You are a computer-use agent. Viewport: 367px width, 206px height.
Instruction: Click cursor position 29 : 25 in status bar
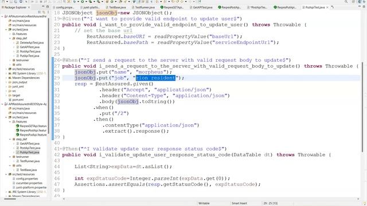[x=270, y=203]
